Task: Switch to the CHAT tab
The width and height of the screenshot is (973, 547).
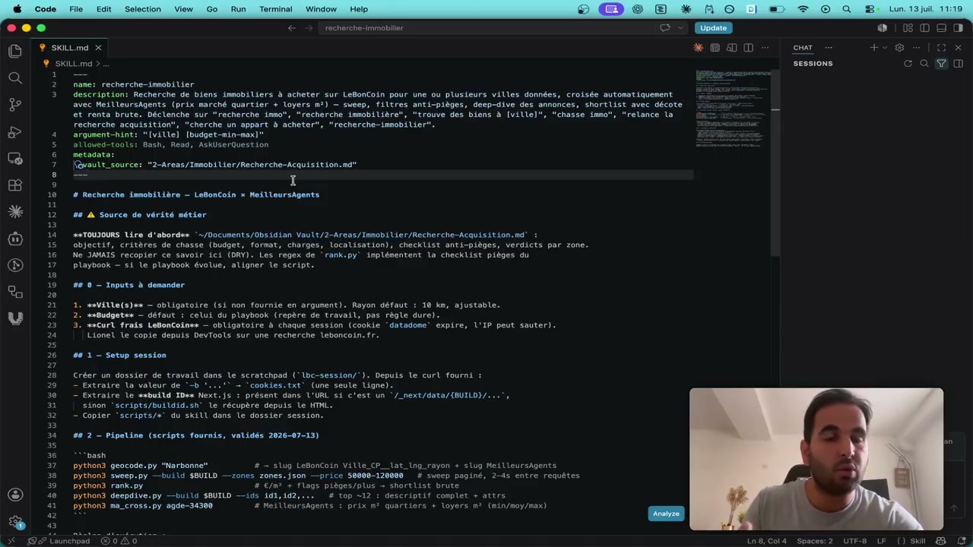Action: click(803, 48)
